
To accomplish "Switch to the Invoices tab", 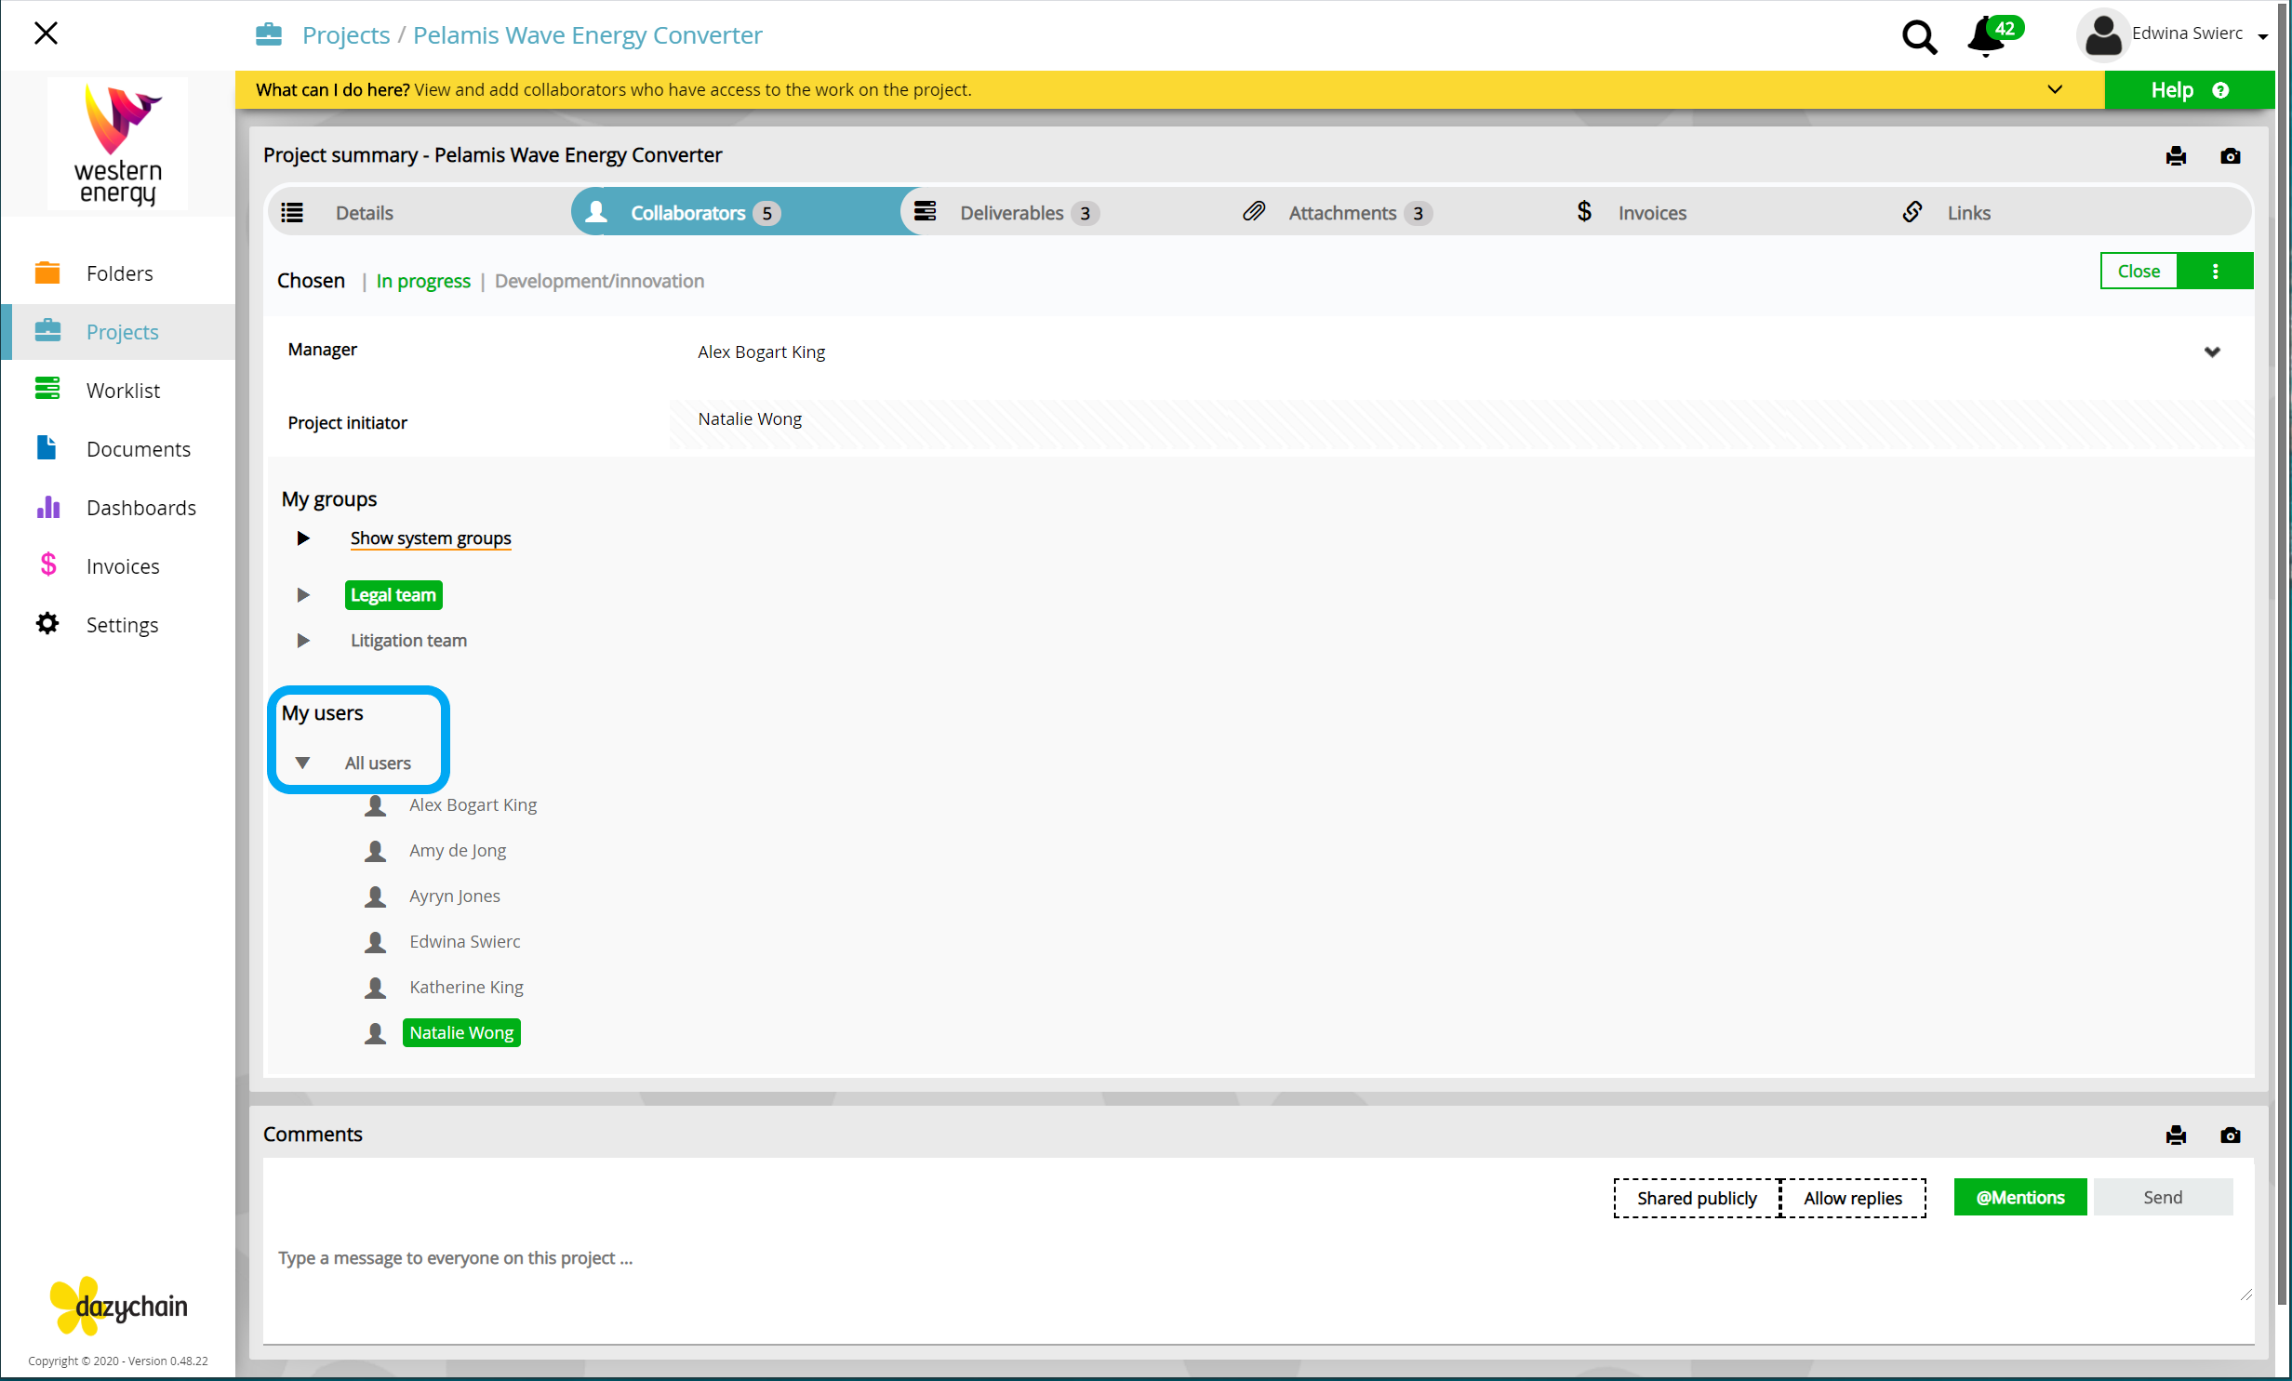I will tap(1651, 213).
